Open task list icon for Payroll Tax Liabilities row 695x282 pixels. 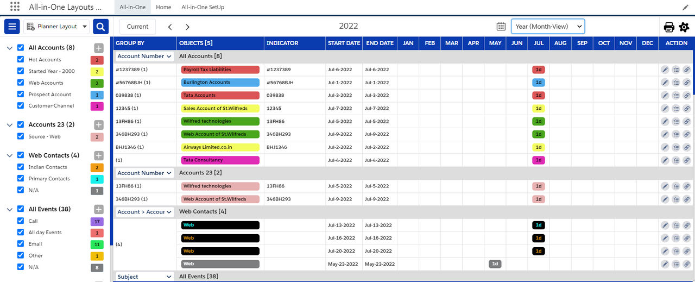(676, 70)
